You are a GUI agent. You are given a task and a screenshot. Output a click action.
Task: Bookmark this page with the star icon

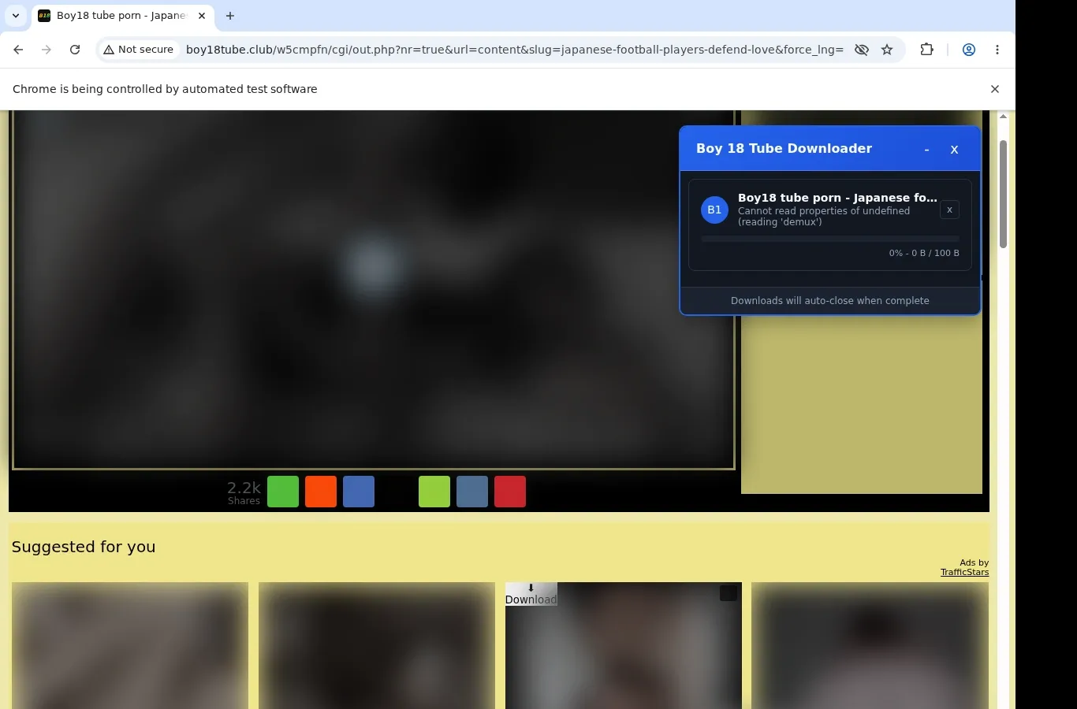[x=887, y=50]
